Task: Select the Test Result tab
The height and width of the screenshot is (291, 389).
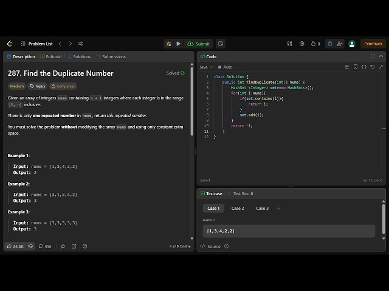Action: (241, 194)
